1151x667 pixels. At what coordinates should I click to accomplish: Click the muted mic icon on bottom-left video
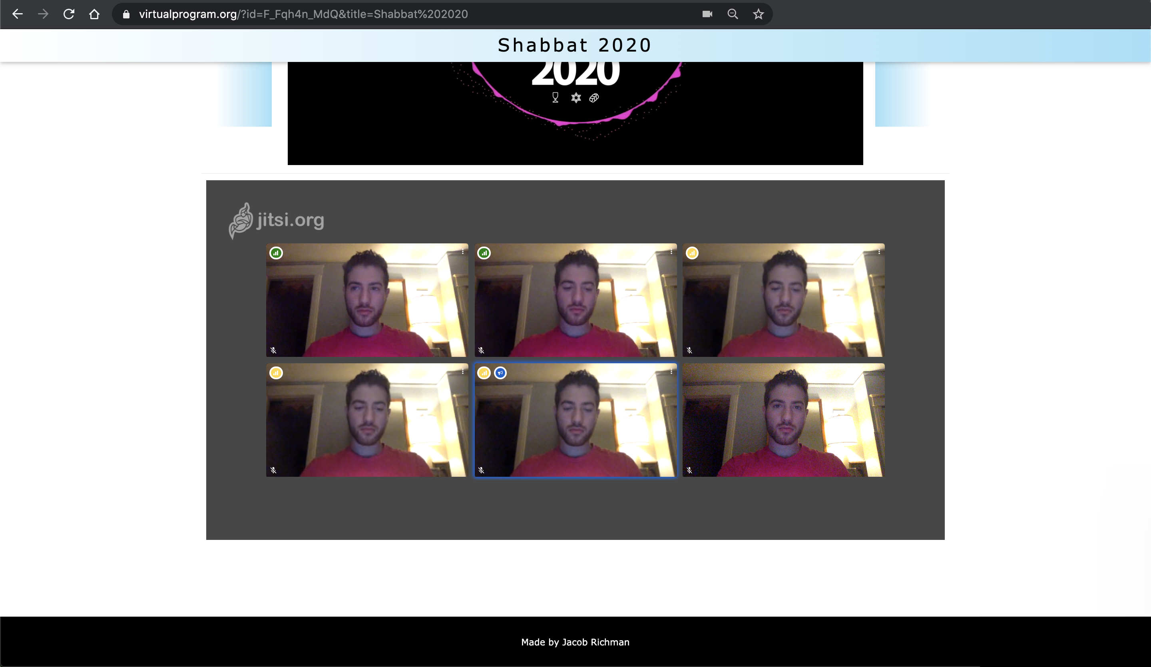click(273, 470)
